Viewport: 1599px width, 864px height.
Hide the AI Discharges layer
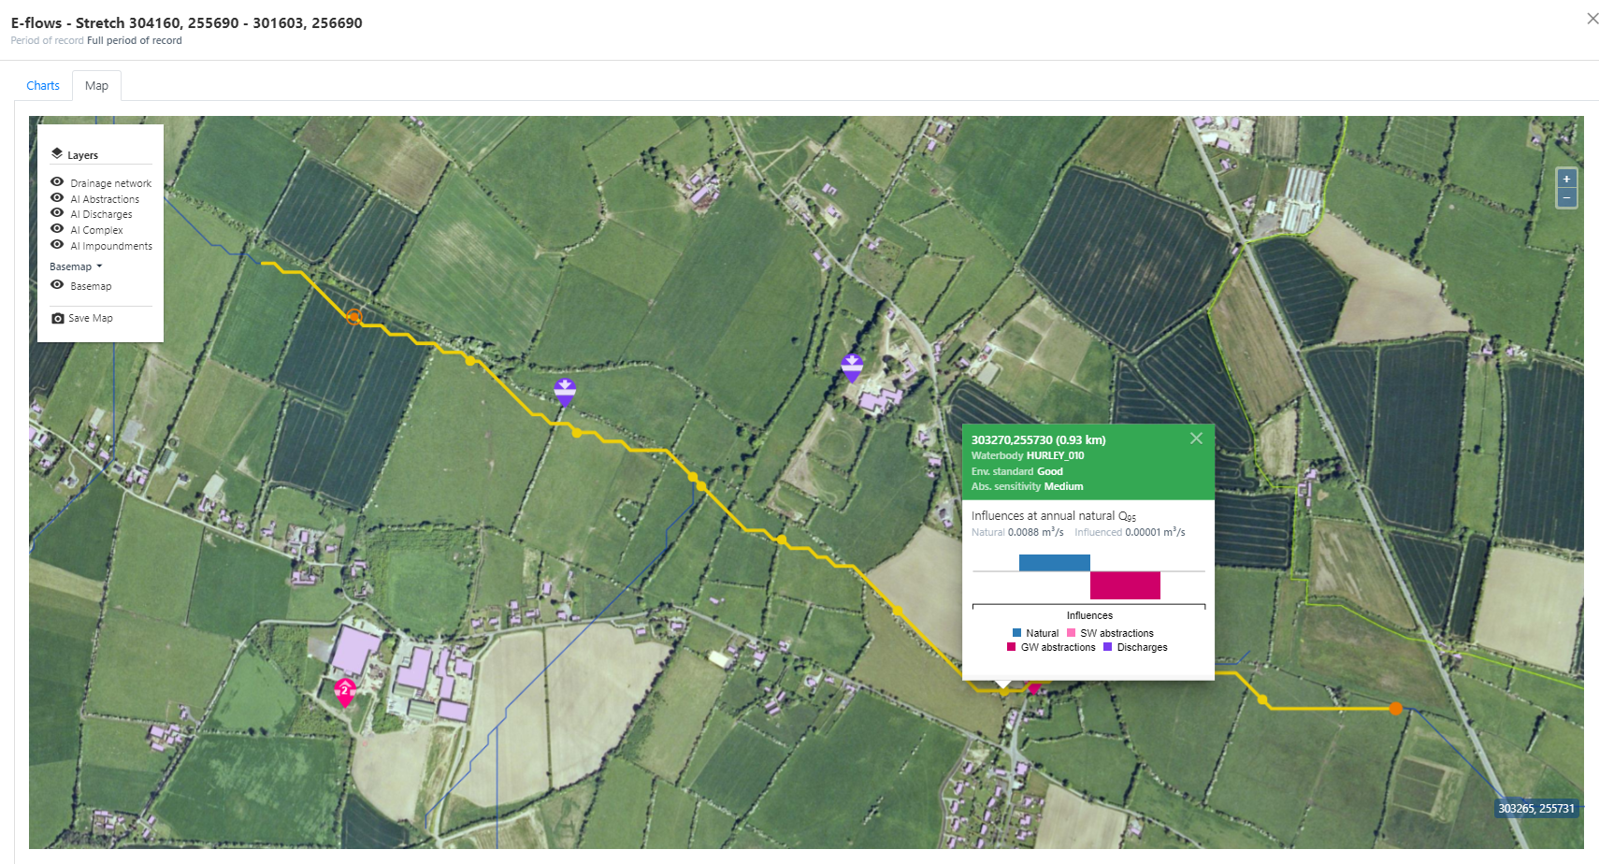57,213
